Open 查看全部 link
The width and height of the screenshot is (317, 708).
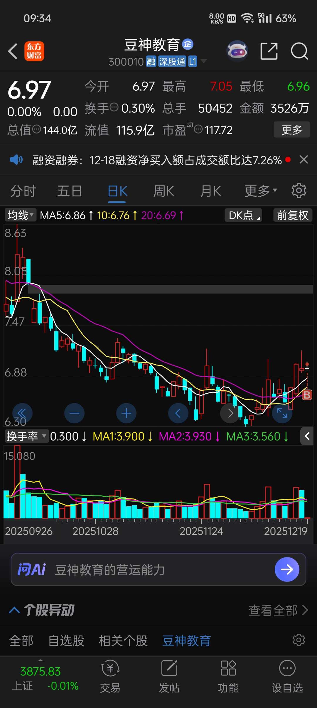[x=278, y=610]
